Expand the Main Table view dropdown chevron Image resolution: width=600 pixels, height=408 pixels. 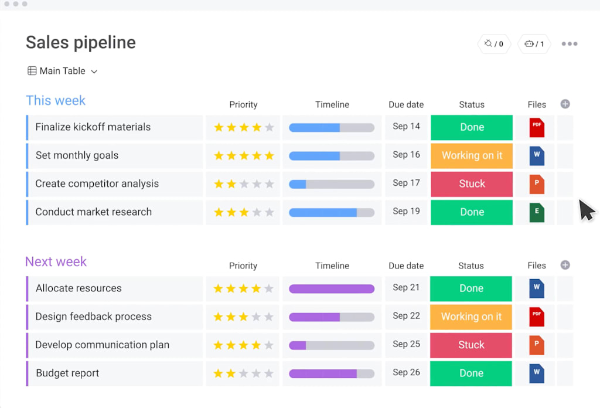pyautogui.click(x=94, y=72)
